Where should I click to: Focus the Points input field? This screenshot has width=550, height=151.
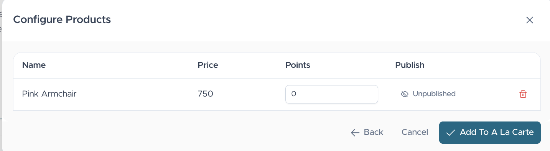point(332,94)
